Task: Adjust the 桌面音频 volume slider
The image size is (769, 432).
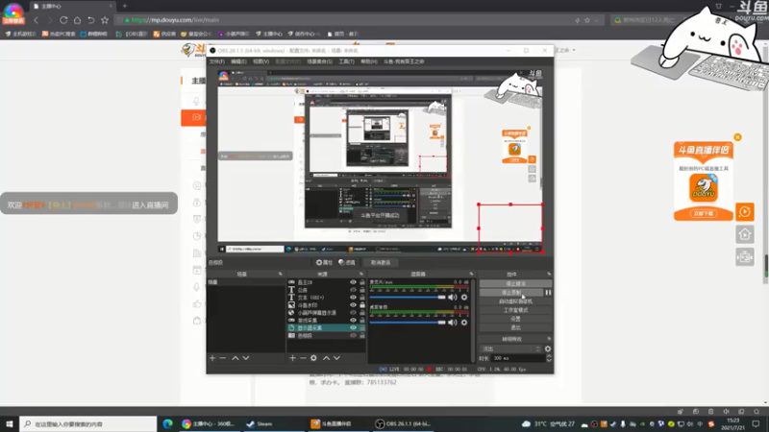Action: pyautogui.click(x=408, y=323)
